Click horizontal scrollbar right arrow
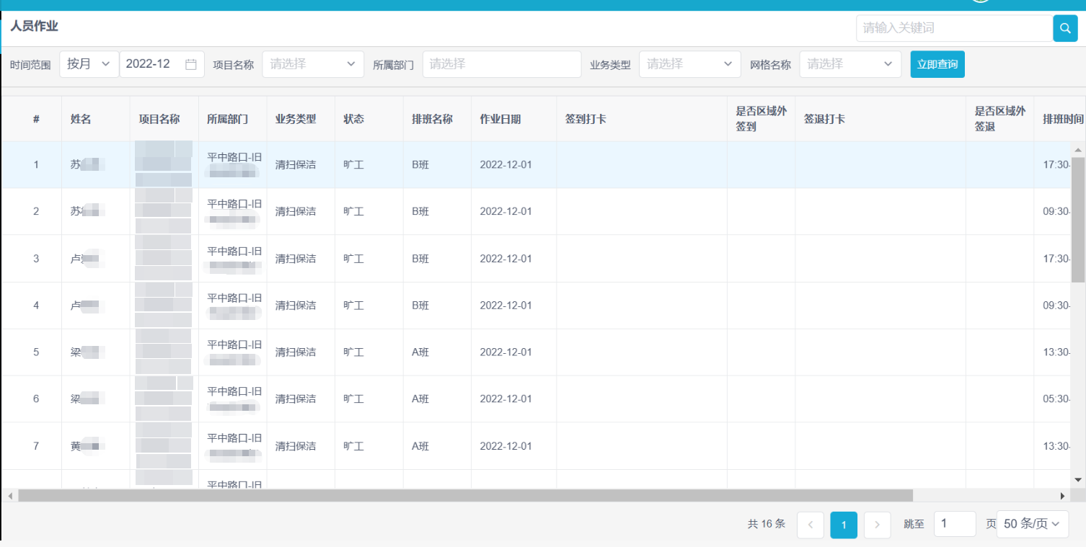This screenshot has width=1086, height=547. (1062, 496)
